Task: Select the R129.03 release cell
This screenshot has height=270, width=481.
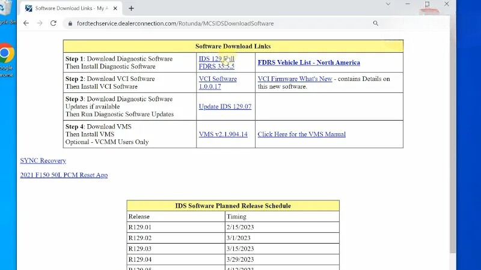Action: pyautogui.click(x=176, y=248)
